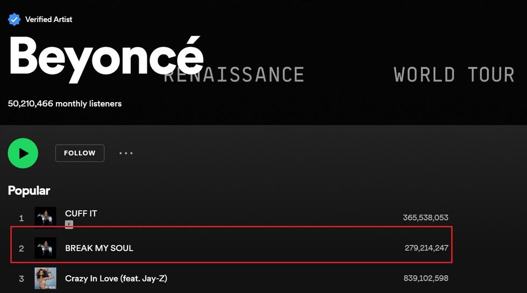Click the 50,210,466 monthly listeners text
The width and height of the screenshot is (527, 293).
[65, 103]
